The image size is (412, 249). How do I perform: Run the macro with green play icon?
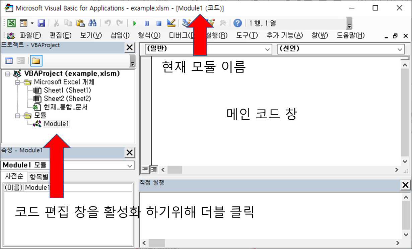point(135,23)
